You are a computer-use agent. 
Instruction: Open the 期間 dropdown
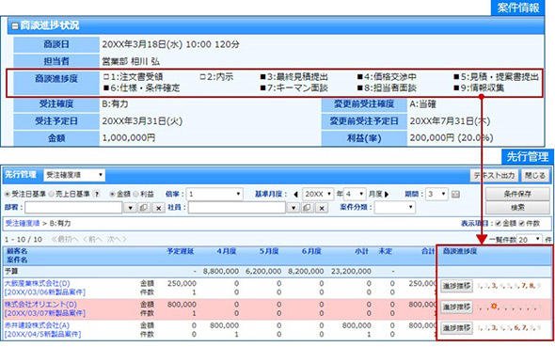click(x=436, y=194)
